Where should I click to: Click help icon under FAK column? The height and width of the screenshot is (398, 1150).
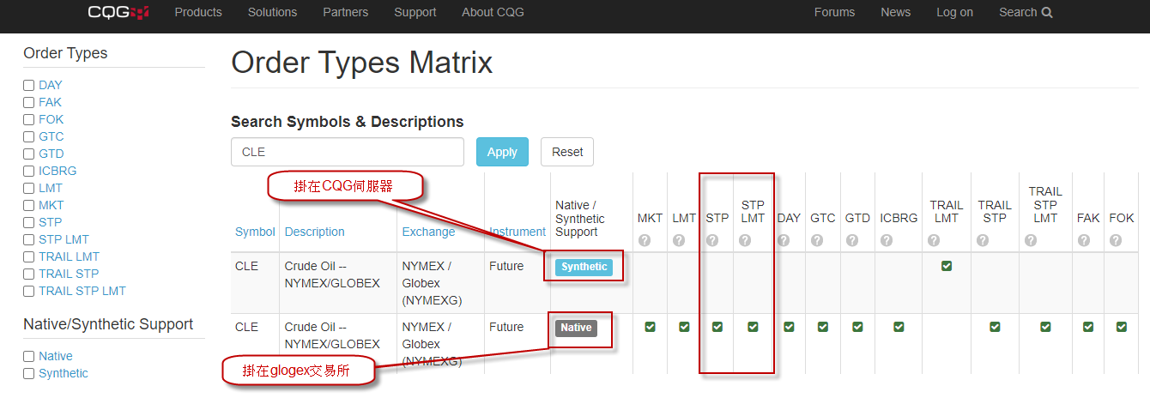click(x=1084, y=241)
